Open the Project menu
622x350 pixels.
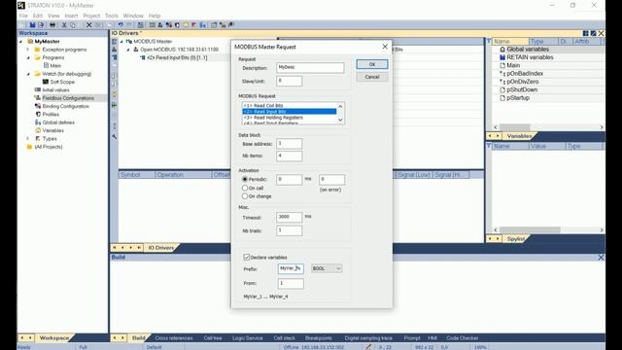click(x=91, y=16)
